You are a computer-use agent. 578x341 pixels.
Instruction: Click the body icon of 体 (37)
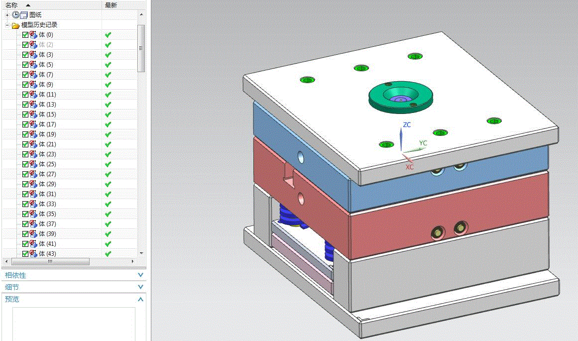click(x=33, y=224)
